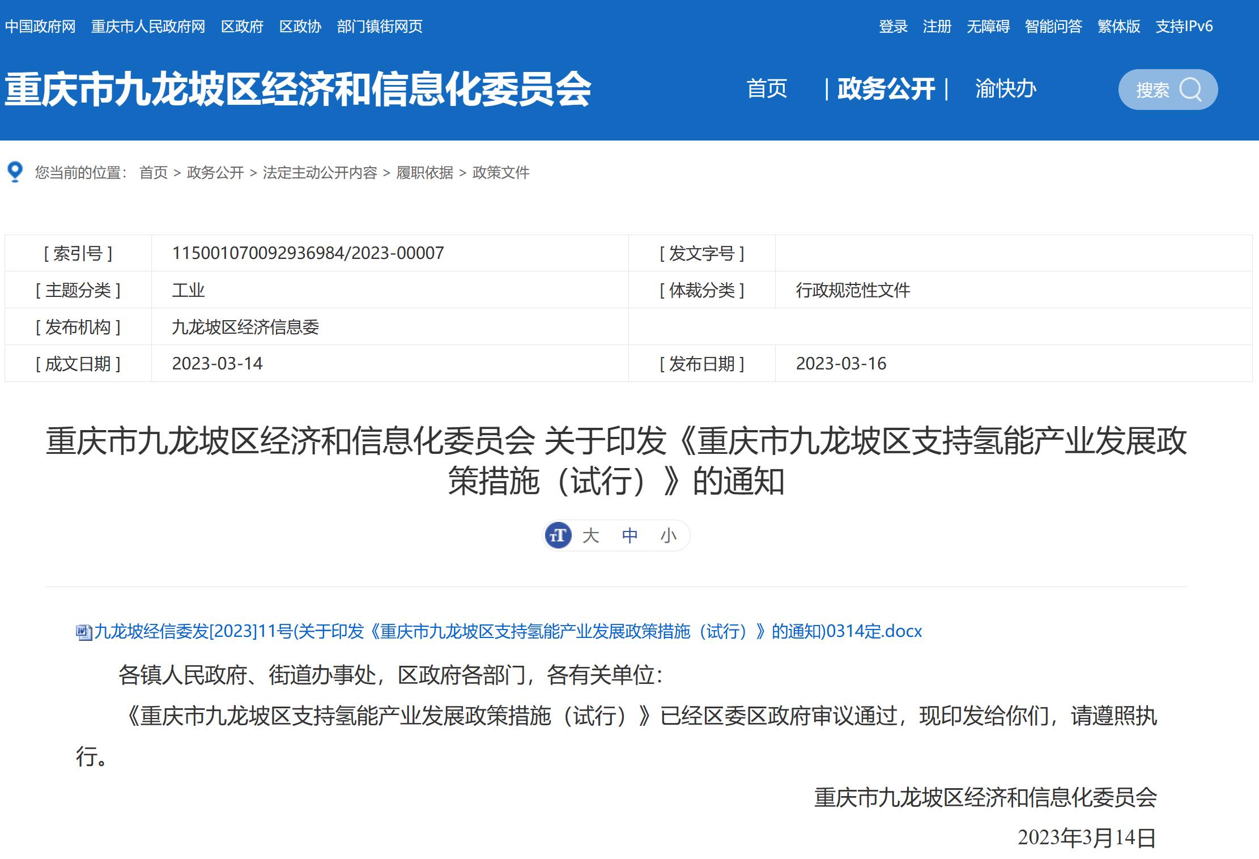Click the 搜索 search field
Image resolution: width=1259 pixels, height=859 pixels.
1168,90
